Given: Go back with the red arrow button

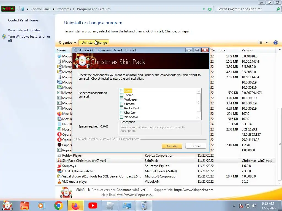Looking at the screenshot, I should (5, 9).
